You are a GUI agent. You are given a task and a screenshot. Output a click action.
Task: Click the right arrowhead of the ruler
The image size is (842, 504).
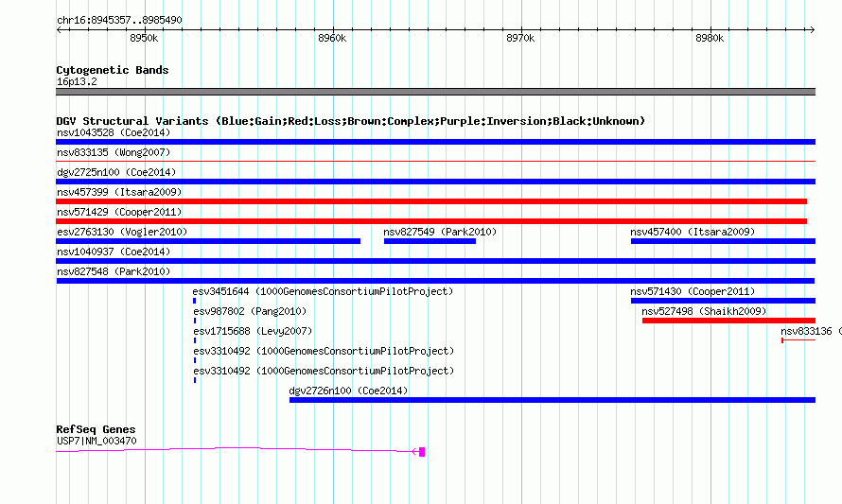[x=813, y=29]
